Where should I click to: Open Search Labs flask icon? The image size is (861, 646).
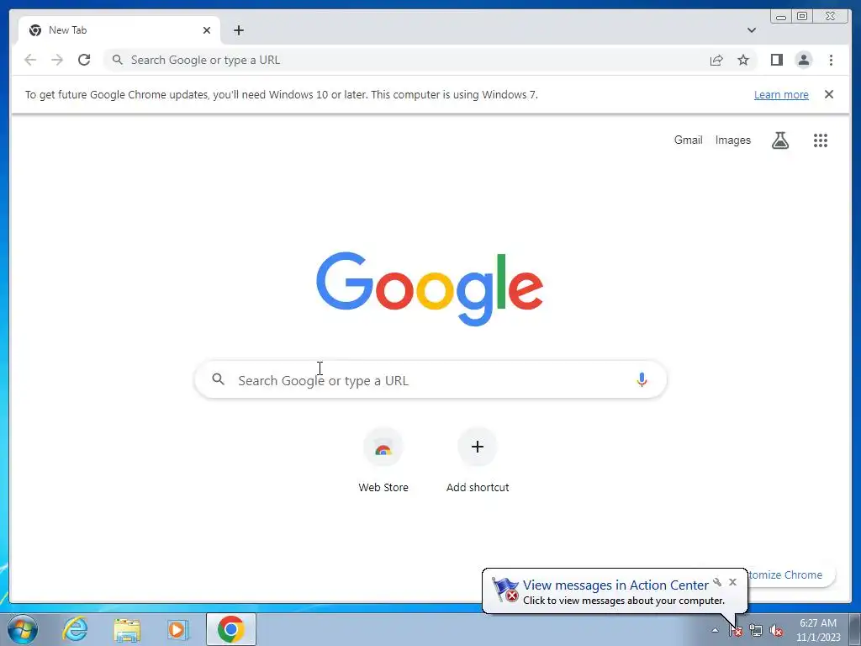coord(779,140)
